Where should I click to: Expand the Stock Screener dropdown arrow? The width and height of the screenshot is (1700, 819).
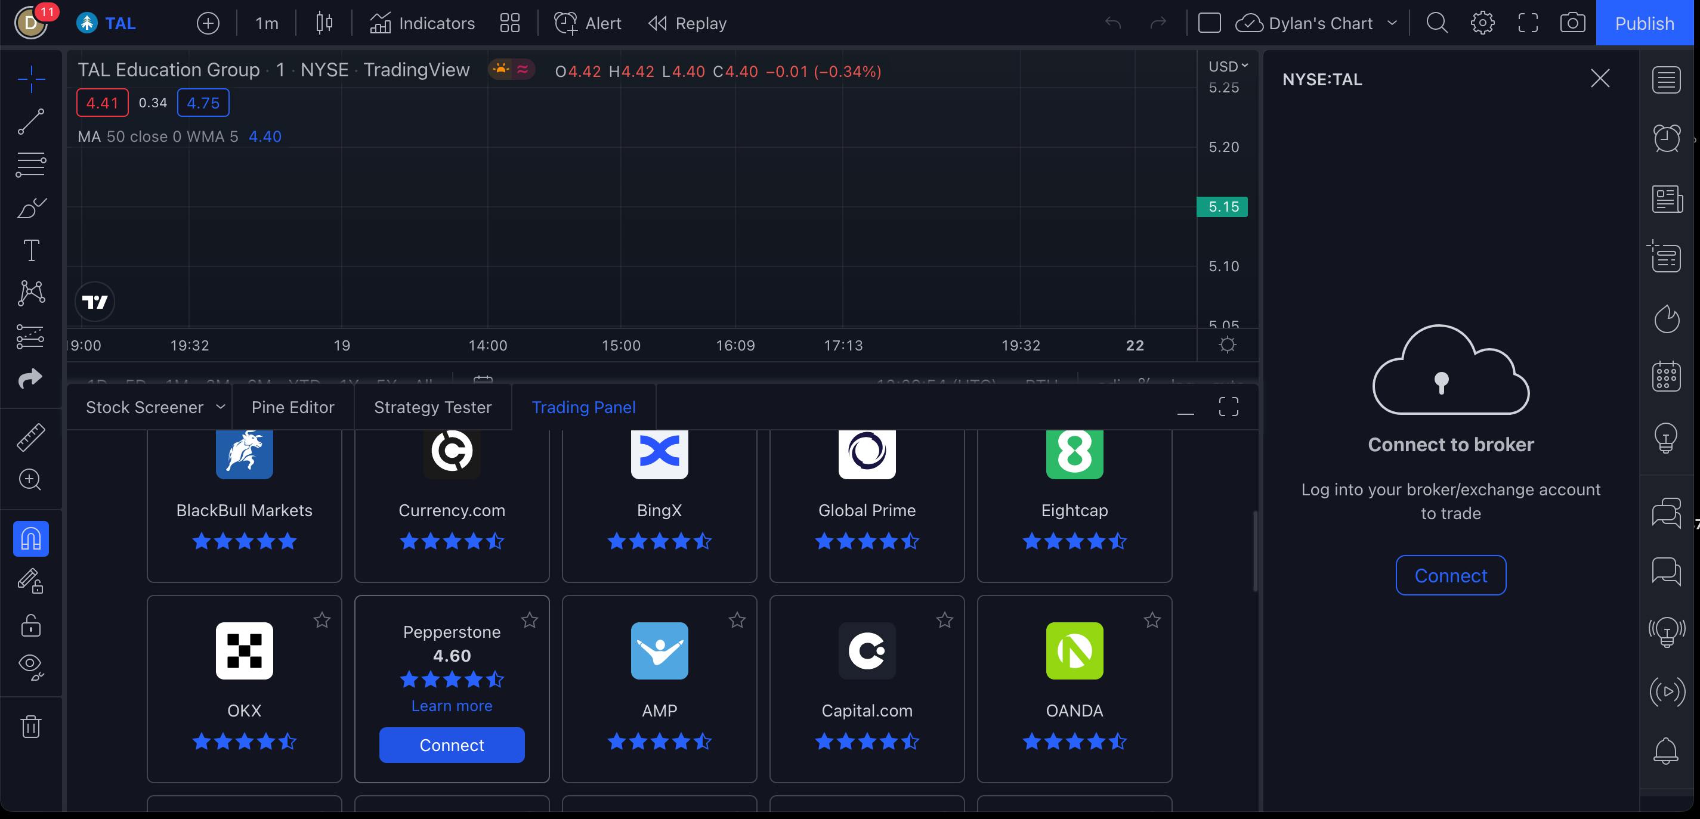pos(221,407)
